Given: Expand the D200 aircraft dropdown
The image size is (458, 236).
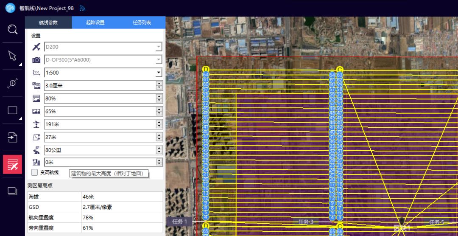Looking at the screenshot, I should click(159, 47).
